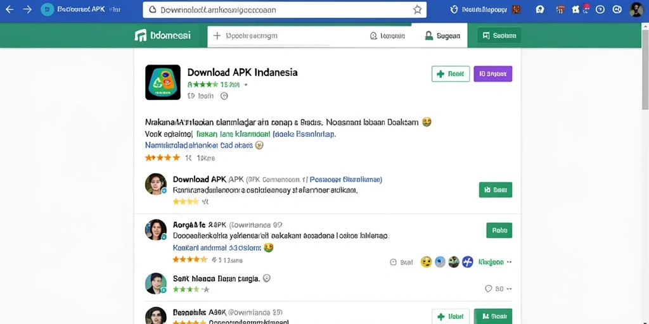Select the light blue circle reaction

(440, 261)
